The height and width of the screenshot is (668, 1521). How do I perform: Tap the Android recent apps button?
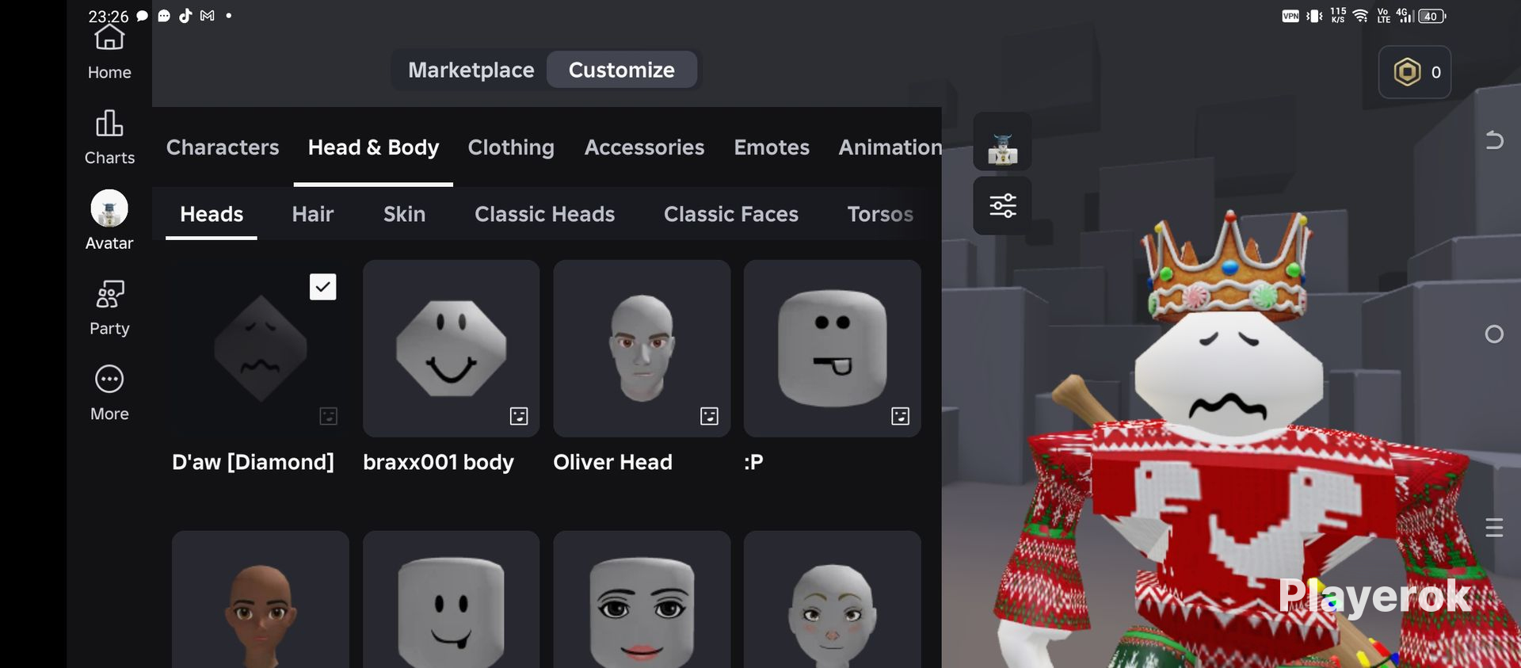point(1494,528)
